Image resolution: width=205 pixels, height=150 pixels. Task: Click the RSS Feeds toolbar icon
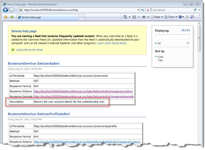(134, 17)
